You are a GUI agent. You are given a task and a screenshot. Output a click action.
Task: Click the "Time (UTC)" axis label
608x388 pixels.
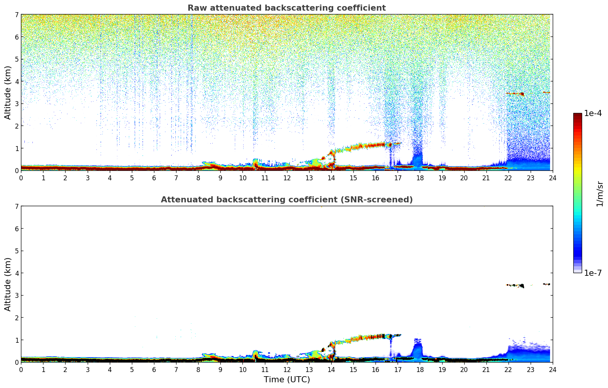tap(287, 380)
